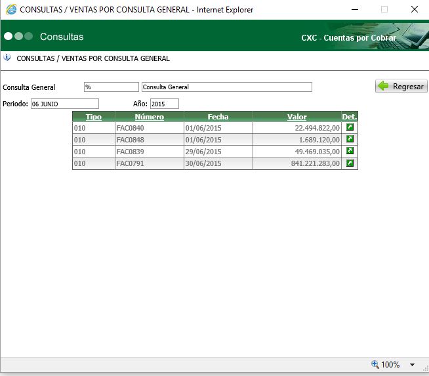Click value 841.221.283,00
The width and height of the screenshot is (429, 376).
315,163
